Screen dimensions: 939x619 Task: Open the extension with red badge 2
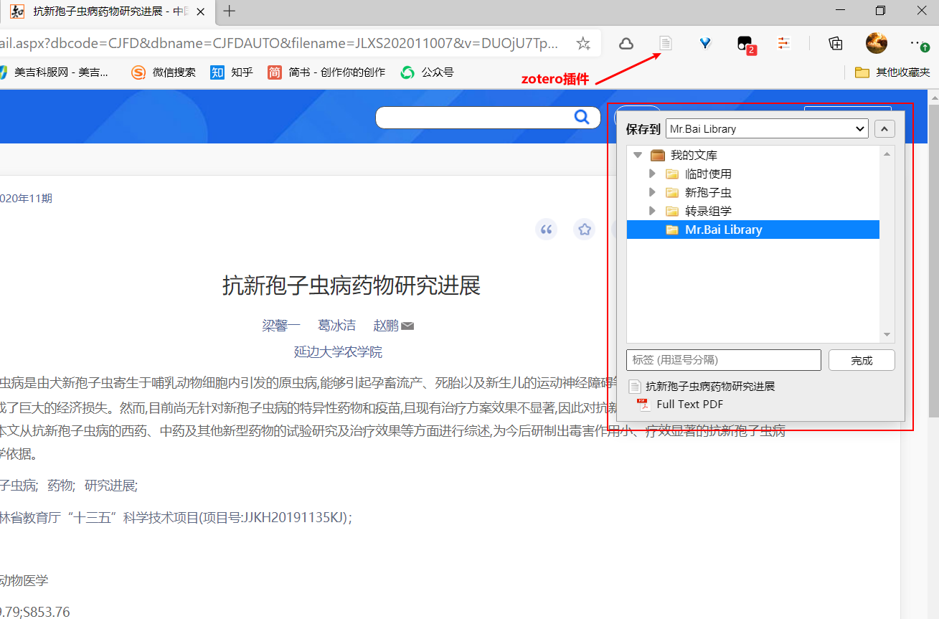click(x=745, y=44)
